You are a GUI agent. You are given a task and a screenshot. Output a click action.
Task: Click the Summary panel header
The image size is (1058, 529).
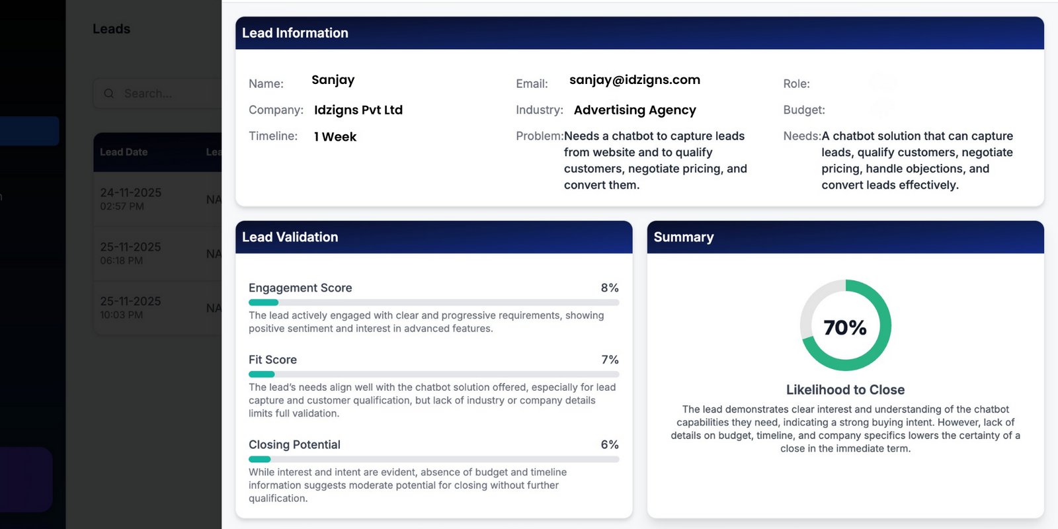click(844, 237)
